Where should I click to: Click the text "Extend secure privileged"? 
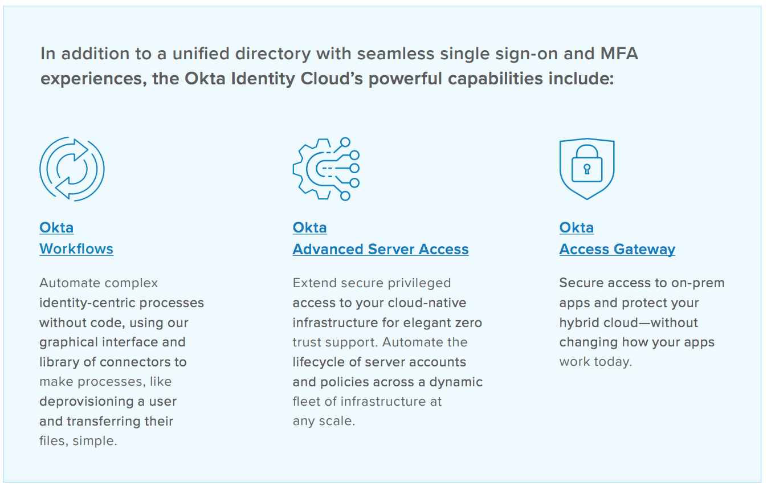[x=372, y=283]
